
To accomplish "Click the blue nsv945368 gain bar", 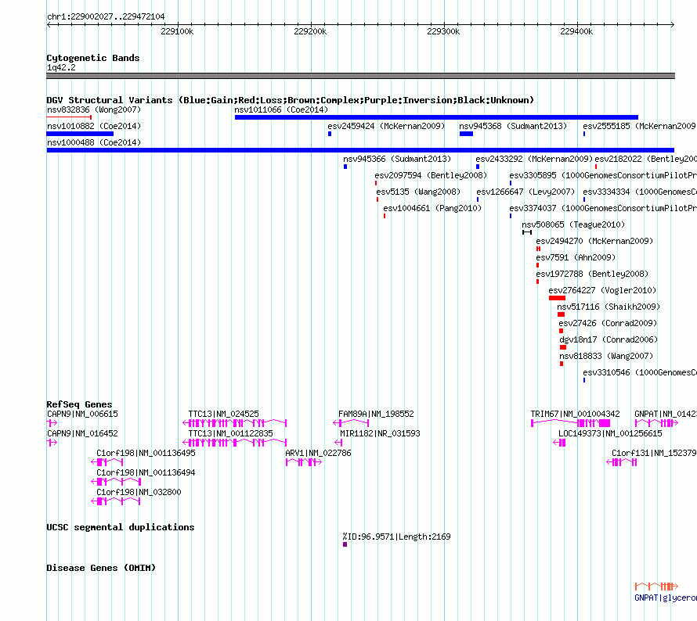I will pyautogui.click(x=466, y=134).
